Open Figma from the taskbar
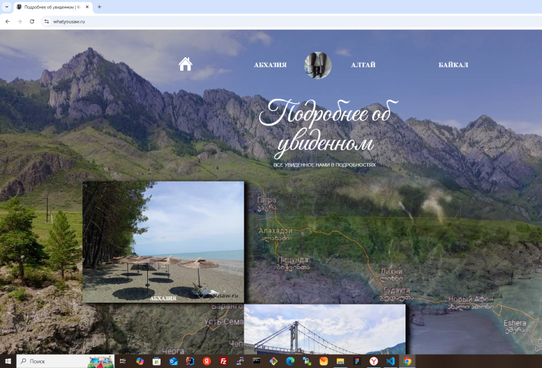 point(357,361)
